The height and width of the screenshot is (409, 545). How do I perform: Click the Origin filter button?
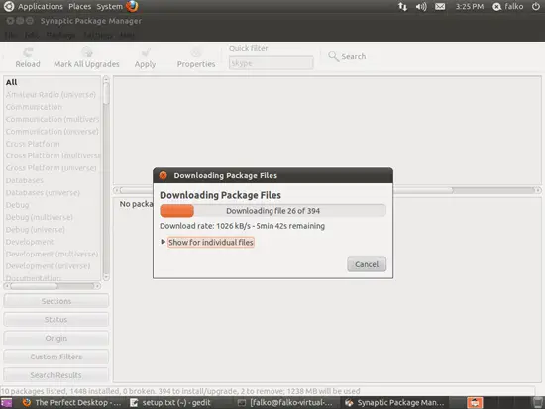click(55, 338)
